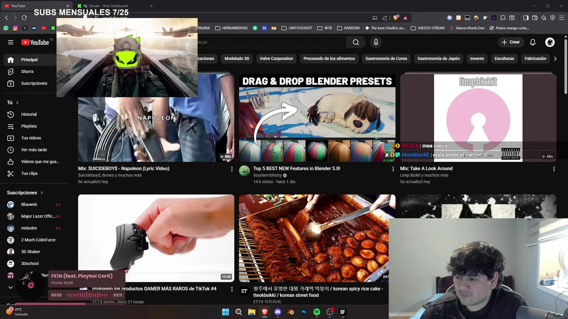Screen dimensions: 568x319
Task: Open Tus videos in the sidebar
Action: pos(31,138)
